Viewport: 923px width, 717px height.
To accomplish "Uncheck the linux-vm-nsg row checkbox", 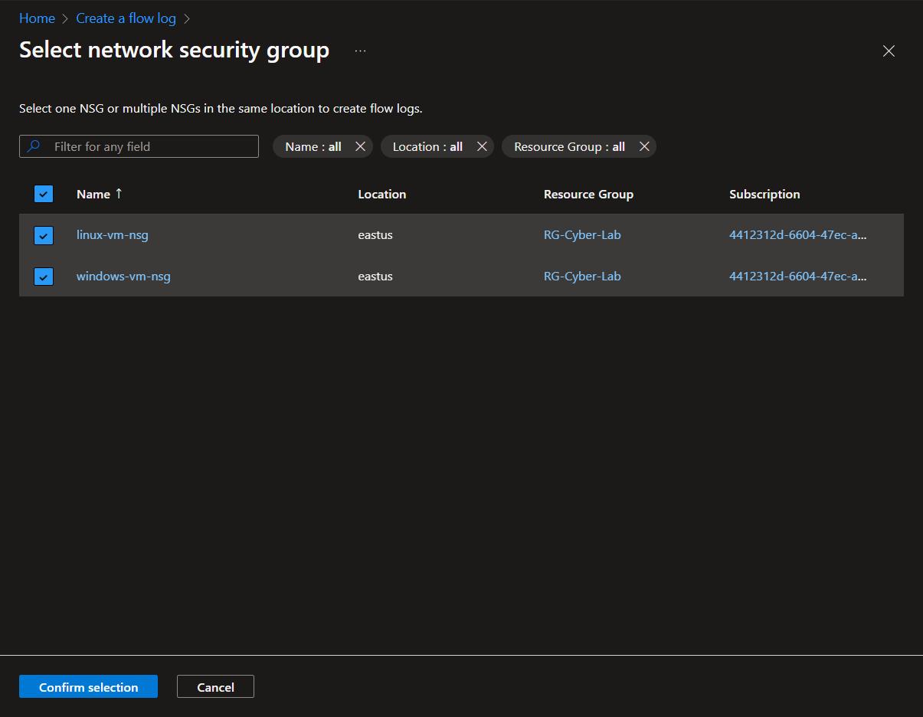I will click(44, 235).
